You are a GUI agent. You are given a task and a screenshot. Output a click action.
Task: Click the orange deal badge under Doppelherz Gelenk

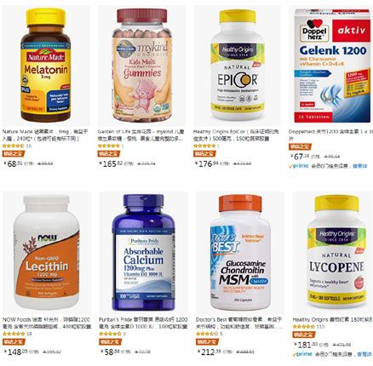pyautogui.click(x=300, y=146)
